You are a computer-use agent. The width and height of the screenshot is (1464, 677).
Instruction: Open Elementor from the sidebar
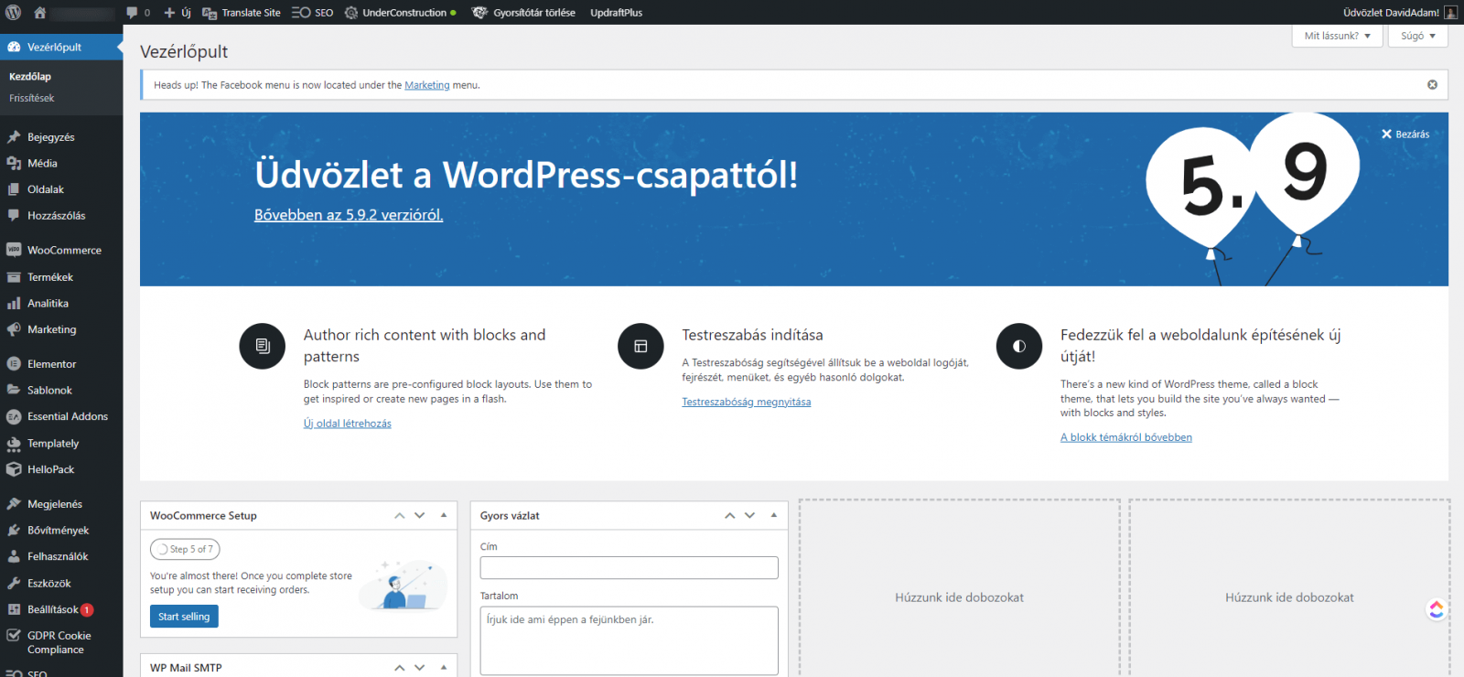coord(51,364)
